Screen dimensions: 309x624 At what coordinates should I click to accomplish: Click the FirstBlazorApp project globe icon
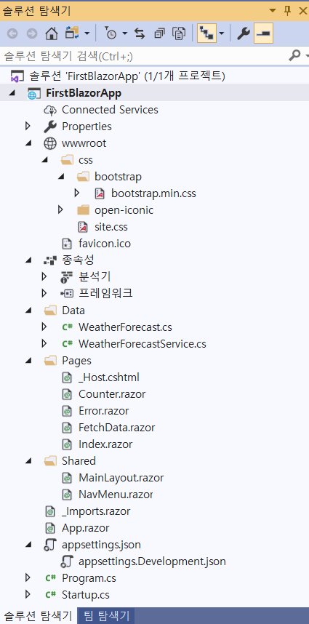click(33, 94)
